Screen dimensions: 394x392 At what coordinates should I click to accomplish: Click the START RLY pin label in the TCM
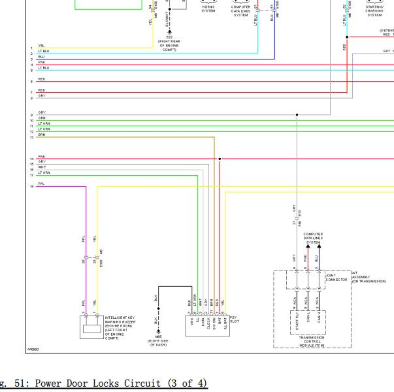coord(297,321)
